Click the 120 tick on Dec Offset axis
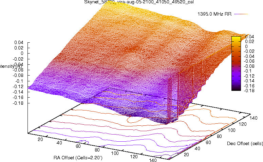Screen dimensions: 263x162 pyautogui.click(x=243, y=124)
